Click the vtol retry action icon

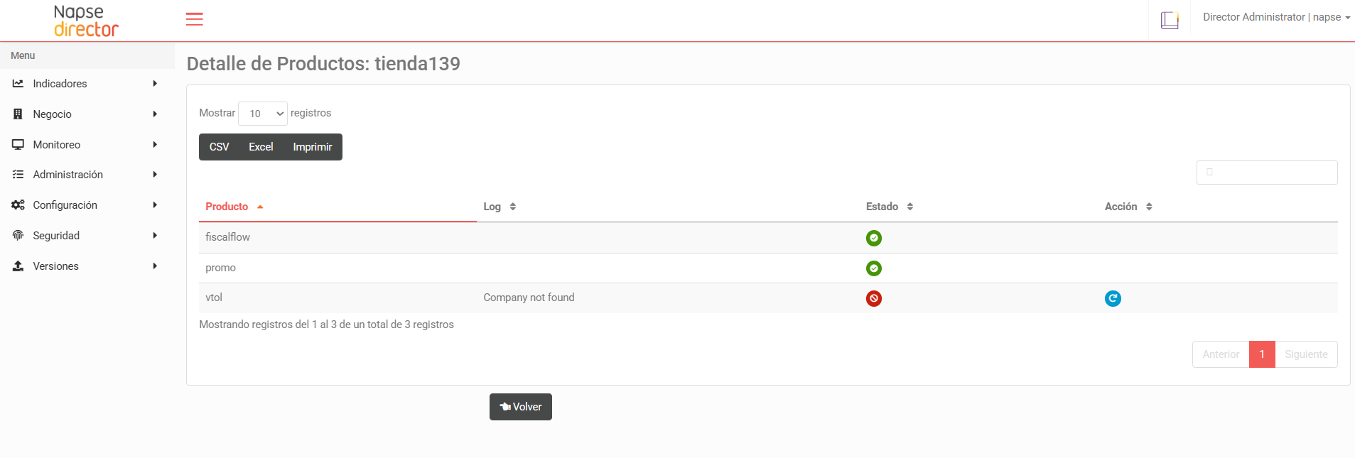coord(1113,298)
